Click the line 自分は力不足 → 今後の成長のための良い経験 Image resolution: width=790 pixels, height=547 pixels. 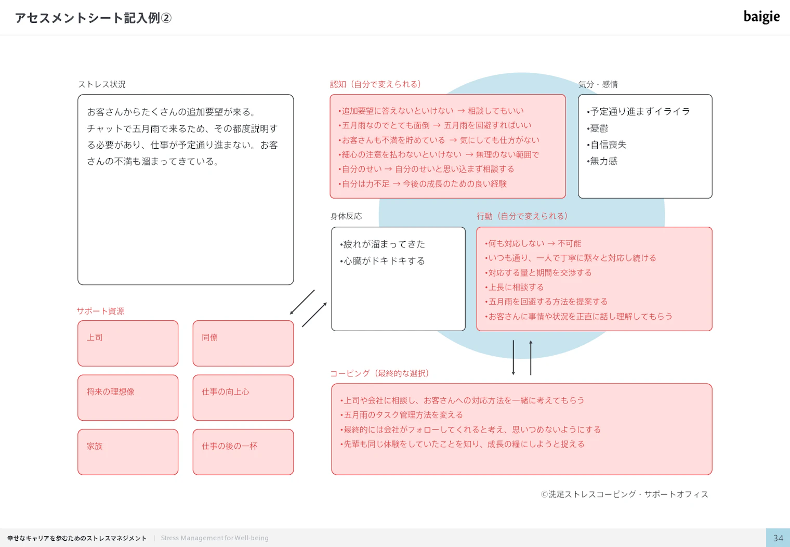[x=422, y=184]
